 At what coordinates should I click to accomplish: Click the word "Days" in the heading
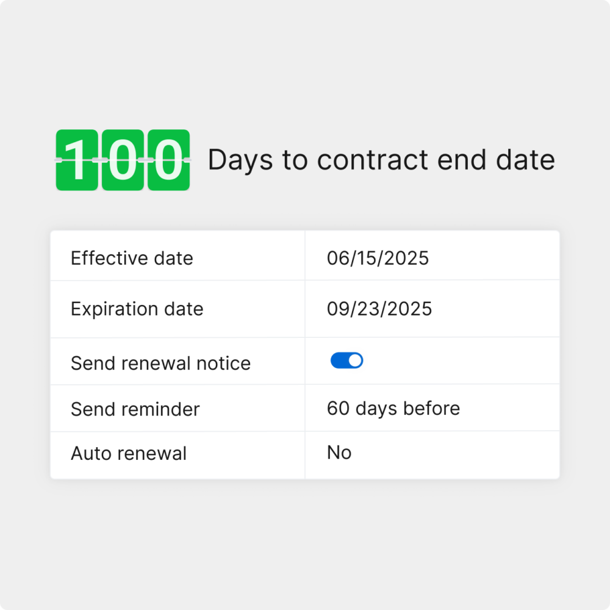[x=240, y=160]
